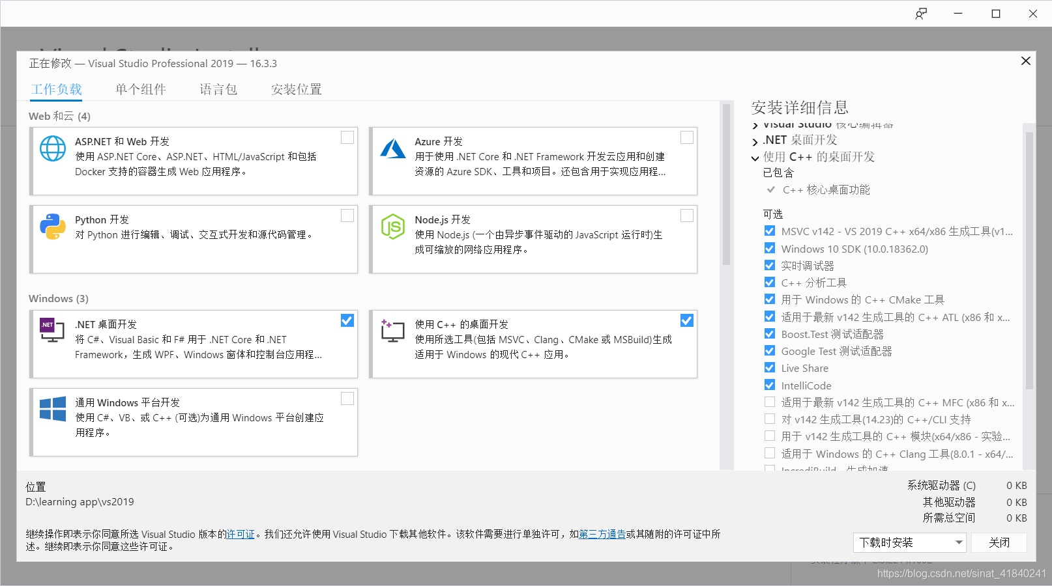Viewport: 1052px width, 586px height.
Task: Uncheck the .NET desktop development workload
Action: point(347,320)
